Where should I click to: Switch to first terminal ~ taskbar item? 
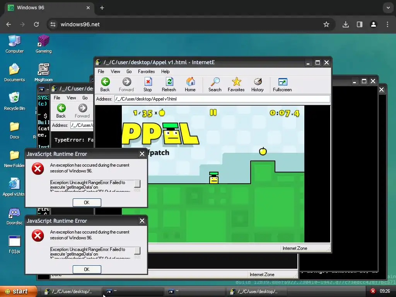point(133,292)
